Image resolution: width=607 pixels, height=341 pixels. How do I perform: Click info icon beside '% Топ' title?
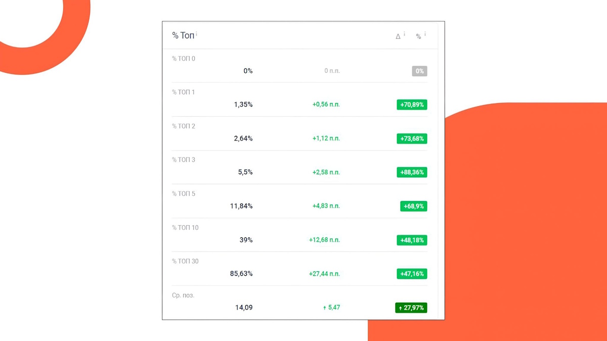tap(196, 34)
